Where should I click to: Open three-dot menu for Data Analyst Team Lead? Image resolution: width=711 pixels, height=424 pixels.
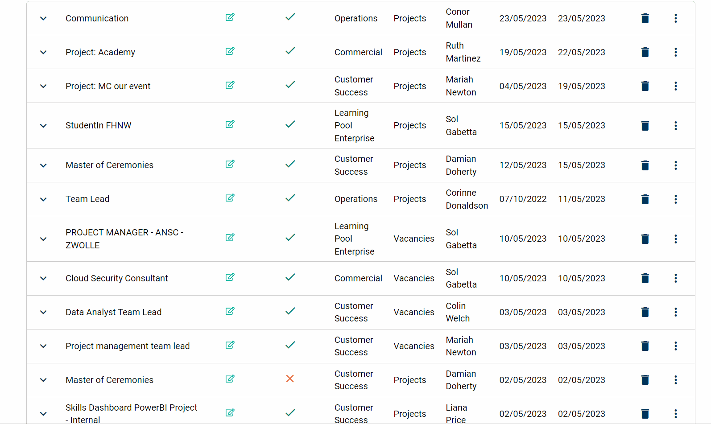pos(675,312)
